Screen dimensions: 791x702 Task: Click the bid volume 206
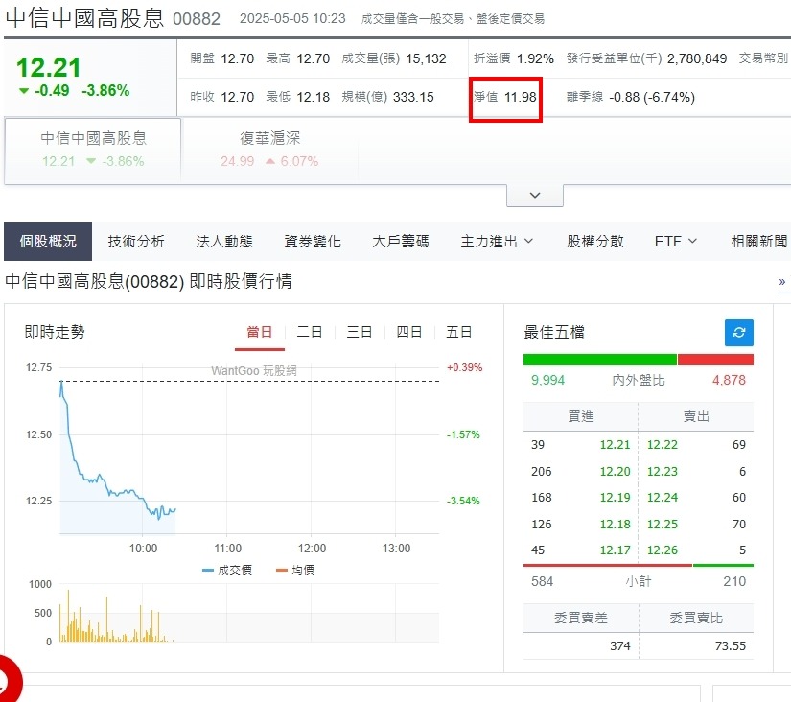pyautogui.click(x=542, y=472)
